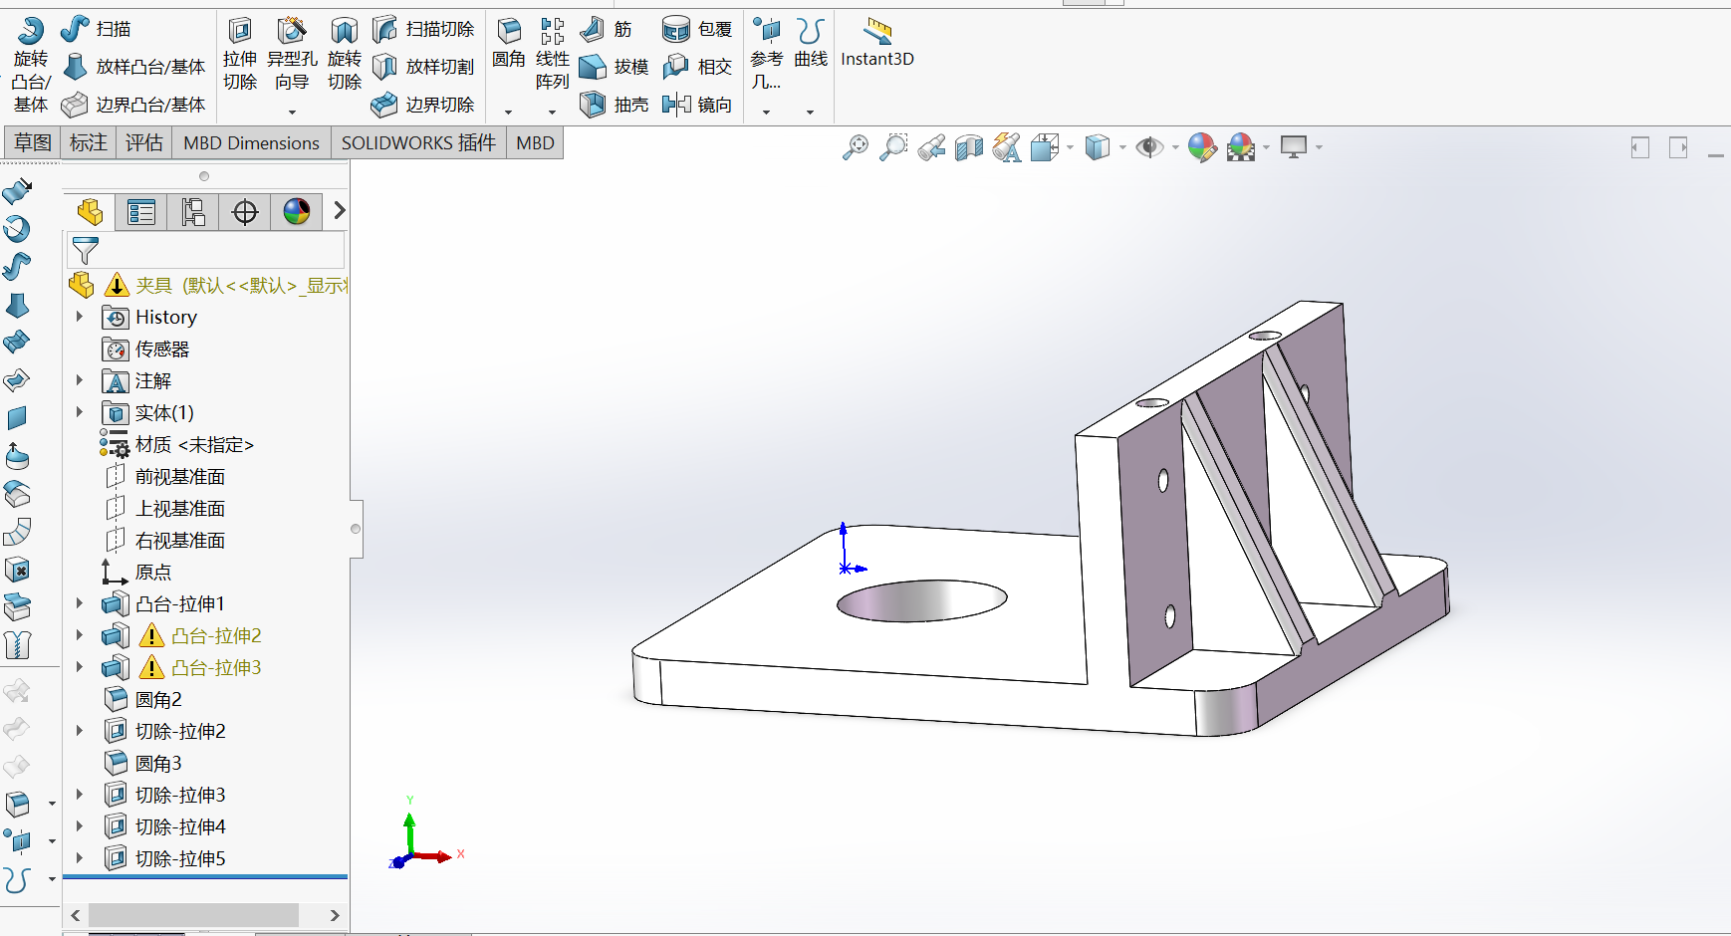The image size is (1731, 936).
Task: Expand the 切除-拉伸2 feature
Action: 80,731
